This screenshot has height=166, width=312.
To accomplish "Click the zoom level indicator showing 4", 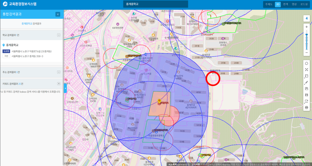I will (307, 18).
